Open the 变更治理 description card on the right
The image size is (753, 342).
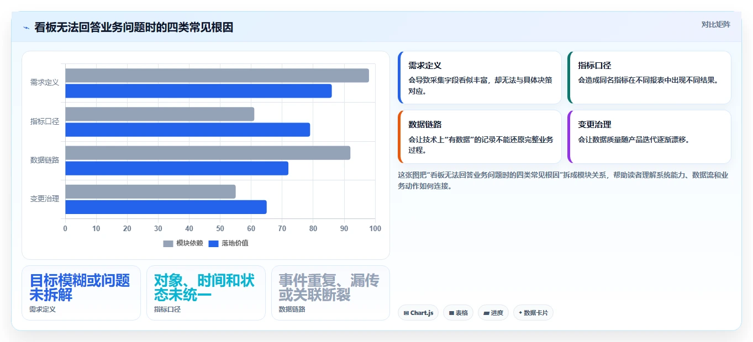(649, 137)
